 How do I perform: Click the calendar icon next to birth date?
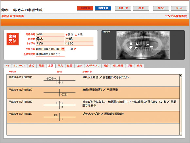click(x=63, y=49)
